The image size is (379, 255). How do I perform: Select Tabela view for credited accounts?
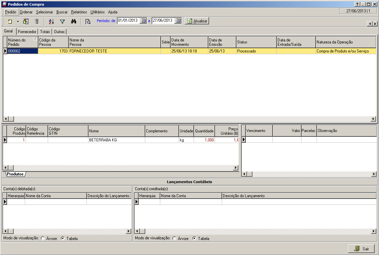194,239
